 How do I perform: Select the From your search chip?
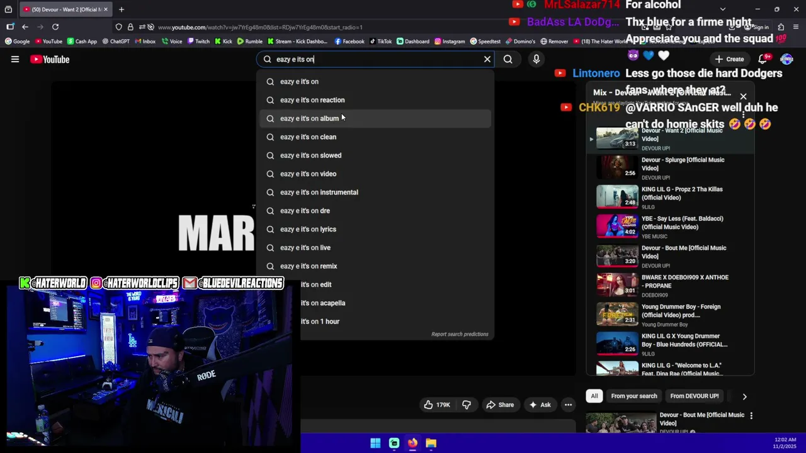pos(634,396)
